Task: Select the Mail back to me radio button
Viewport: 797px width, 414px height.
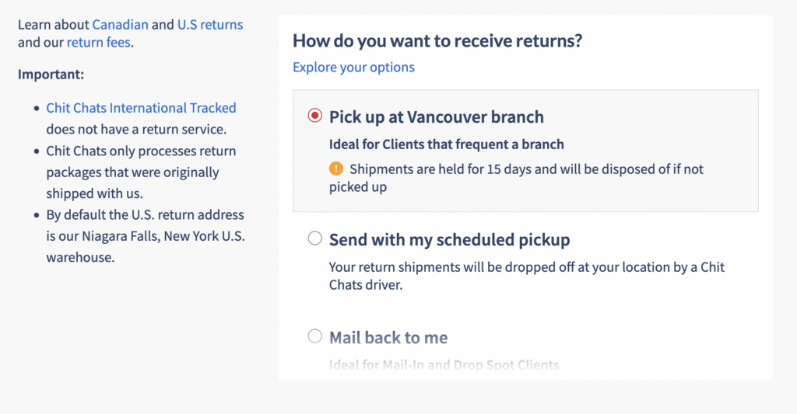Action: pos(315,336)
